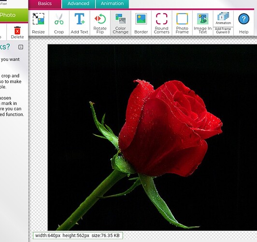Switch to the Advanced tab
The image size is (257, 242).
78,3
